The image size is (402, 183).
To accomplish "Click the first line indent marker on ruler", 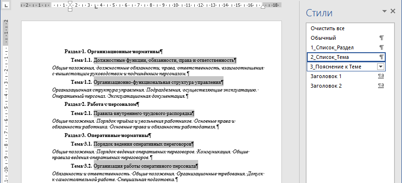I will (x=70, y=3).
